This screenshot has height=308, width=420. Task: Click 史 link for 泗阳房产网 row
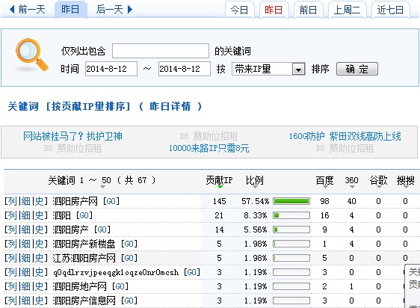click(39, 201)
